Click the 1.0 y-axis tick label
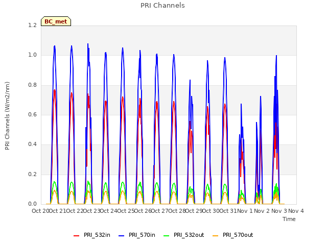 [x=32, y=55]
